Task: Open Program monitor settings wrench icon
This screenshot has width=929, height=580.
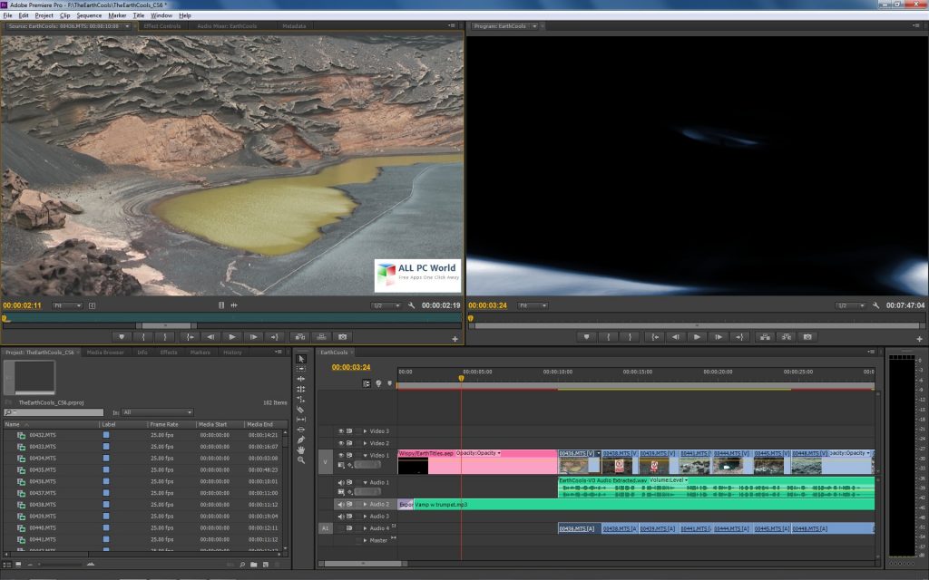Action: [877, 306]
